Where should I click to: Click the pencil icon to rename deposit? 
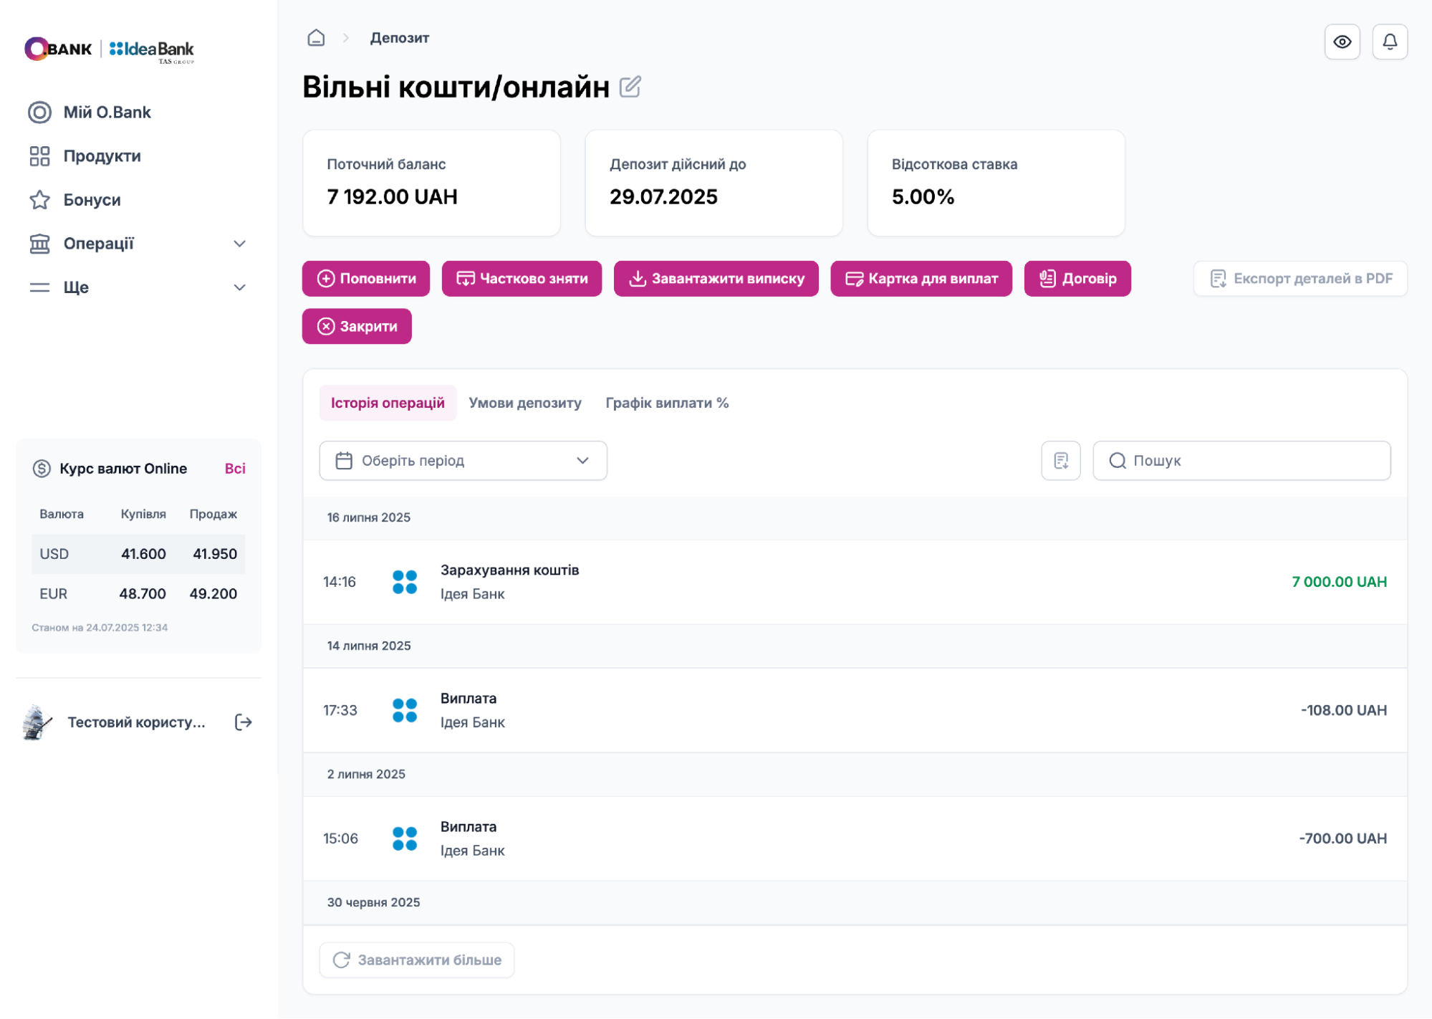(x=630, y=87)
